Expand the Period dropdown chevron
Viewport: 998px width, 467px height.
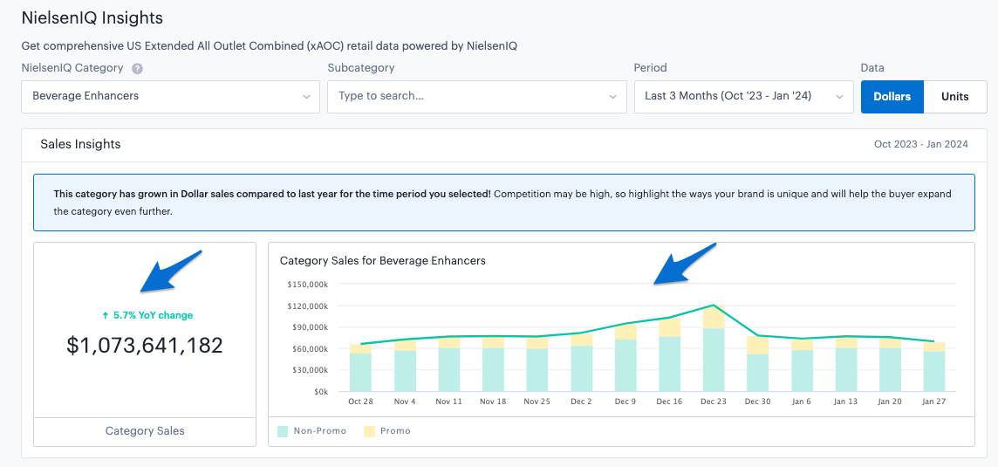(x=839, y=97)
